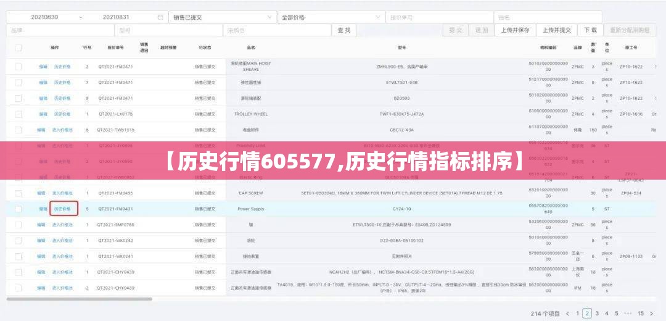666x321 pixels.
Task: Click model cell TWF1-630X75-J472A
Action: click(401, 114)
